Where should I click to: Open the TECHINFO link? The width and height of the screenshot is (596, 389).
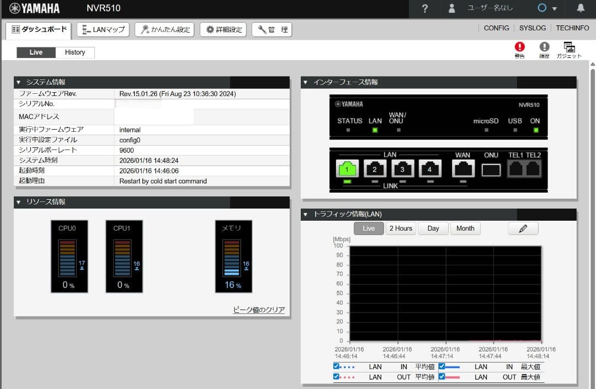[x=572, y=28]
